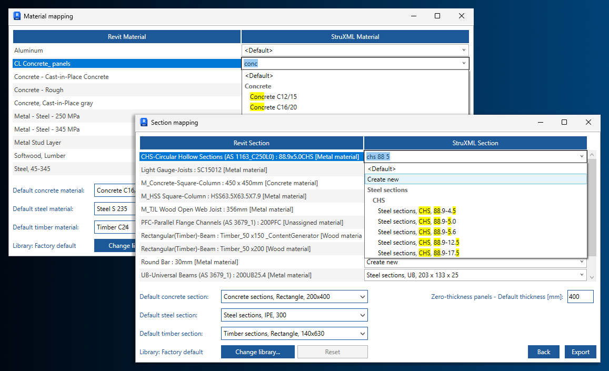Select 'Concrete - Cast-in-Place Concrete' row
This screenshot has width=609, height=371.
pyautogui.click(x=127, y=76)
